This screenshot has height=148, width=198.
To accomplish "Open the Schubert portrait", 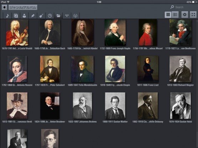I will [x=50, y=69].
